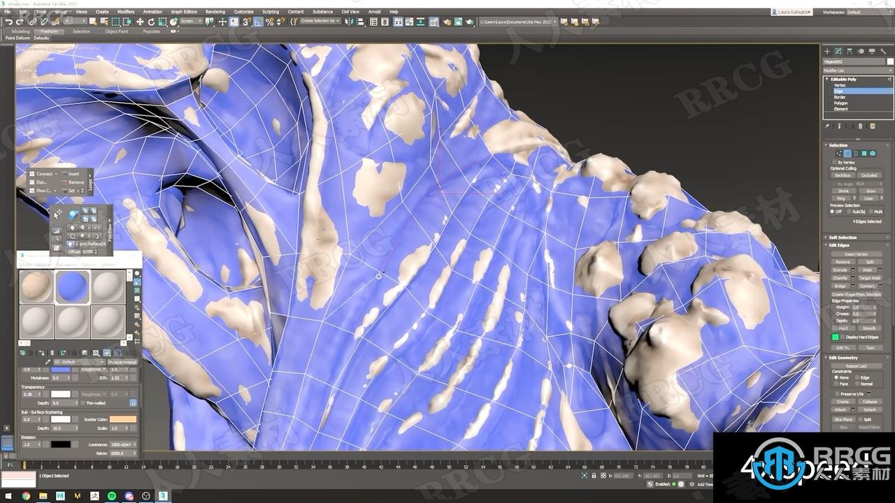Screen dimensions: 895x503
Task: Open Chrome from the taskbar
Action: pyautogui.click(x=26, y=496)
